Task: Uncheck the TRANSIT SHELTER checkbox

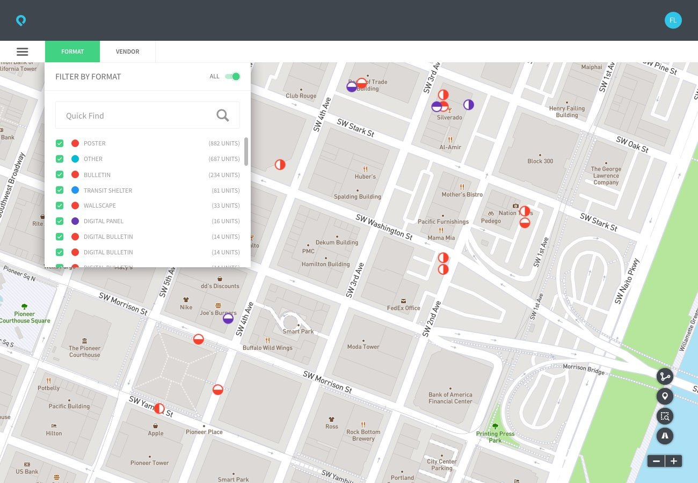Action: click(60, 191)
